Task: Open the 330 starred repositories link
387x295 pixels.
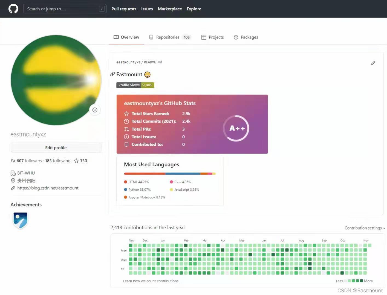Action: pos(81,161)
